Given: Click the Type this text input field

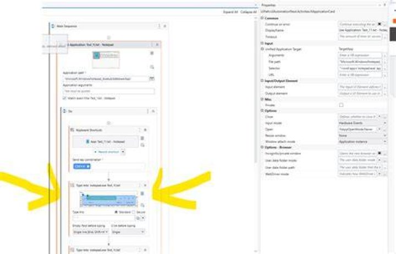Looking at the screenshot, I should pyautogui.click(x=104, y=218).
